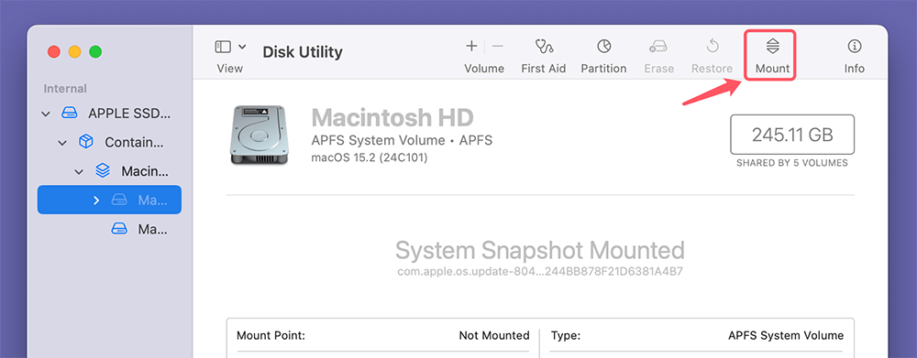Select the highlighted Ma... volume row
Viewport: 917px width, 358px height.
tap(109, 200)
